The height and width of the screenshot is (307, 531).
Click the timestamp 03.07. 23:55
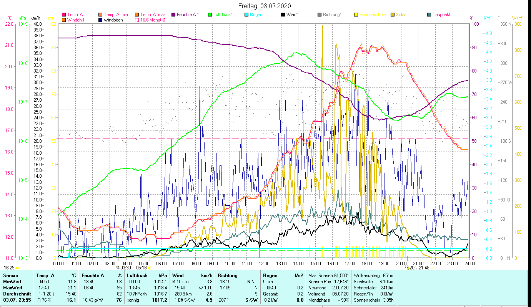(x=17, y=300)
